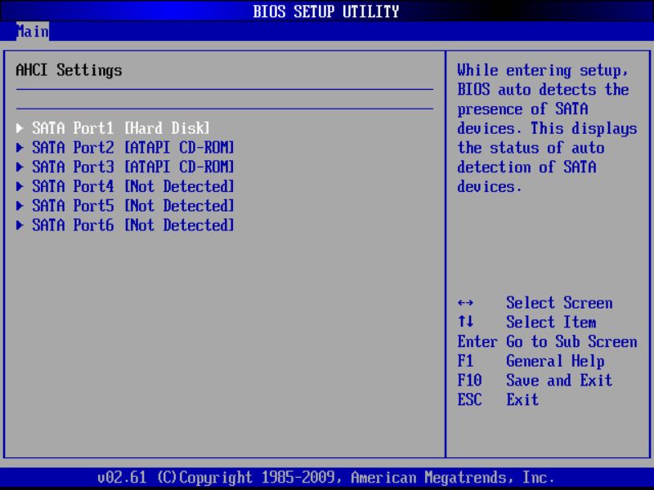
Task: Expand arrow beside SATA Port3
Action: pyautogui.click(x=20, y=167)
